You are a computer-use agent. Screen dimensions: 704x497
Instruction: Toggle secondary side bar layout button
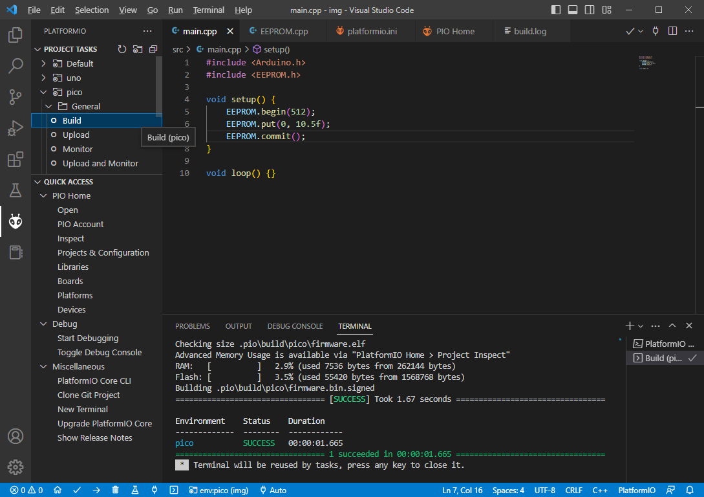[x=590, y=10]
